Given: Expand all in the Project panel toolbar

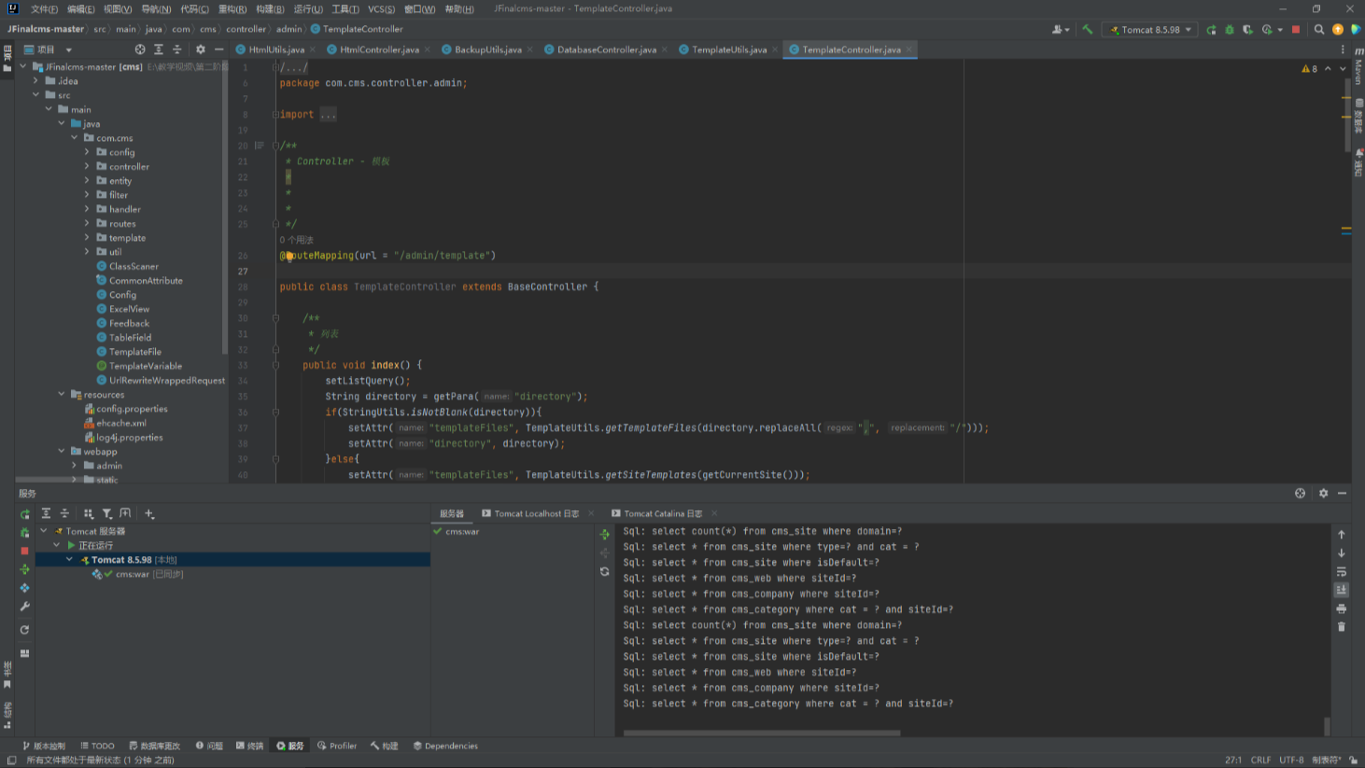Looking at the screenshot, I should pos(159,49).
